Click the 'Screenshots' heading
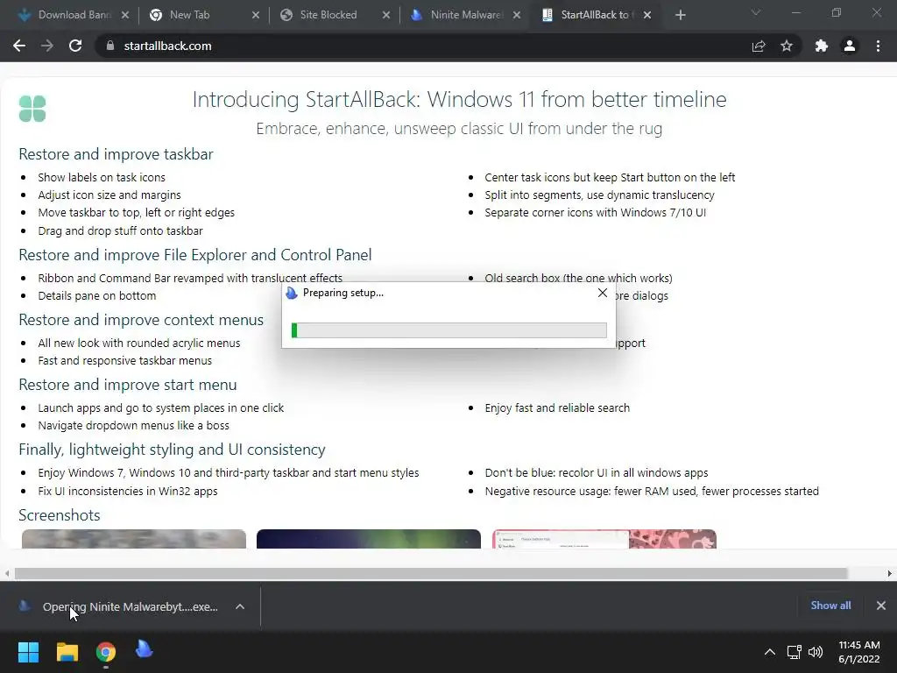Viewport: 897px width, 673px height. (60, 515)
